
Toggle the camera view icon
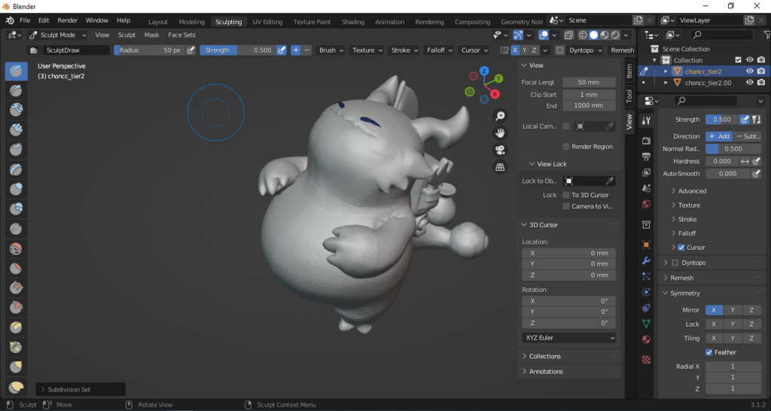(x=500, y=150)
